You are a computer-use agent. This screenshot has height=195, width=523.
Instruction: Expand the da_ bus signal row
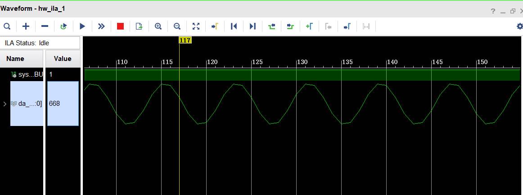click(5, 104)
